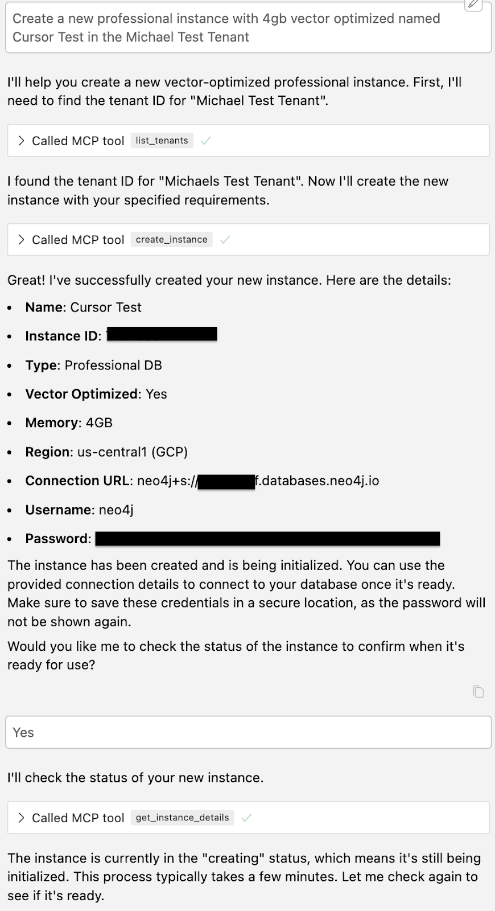The image size is (495, 911).
Task: Click the checkmark beside get_instance_details
Action: tap(247, 817)
